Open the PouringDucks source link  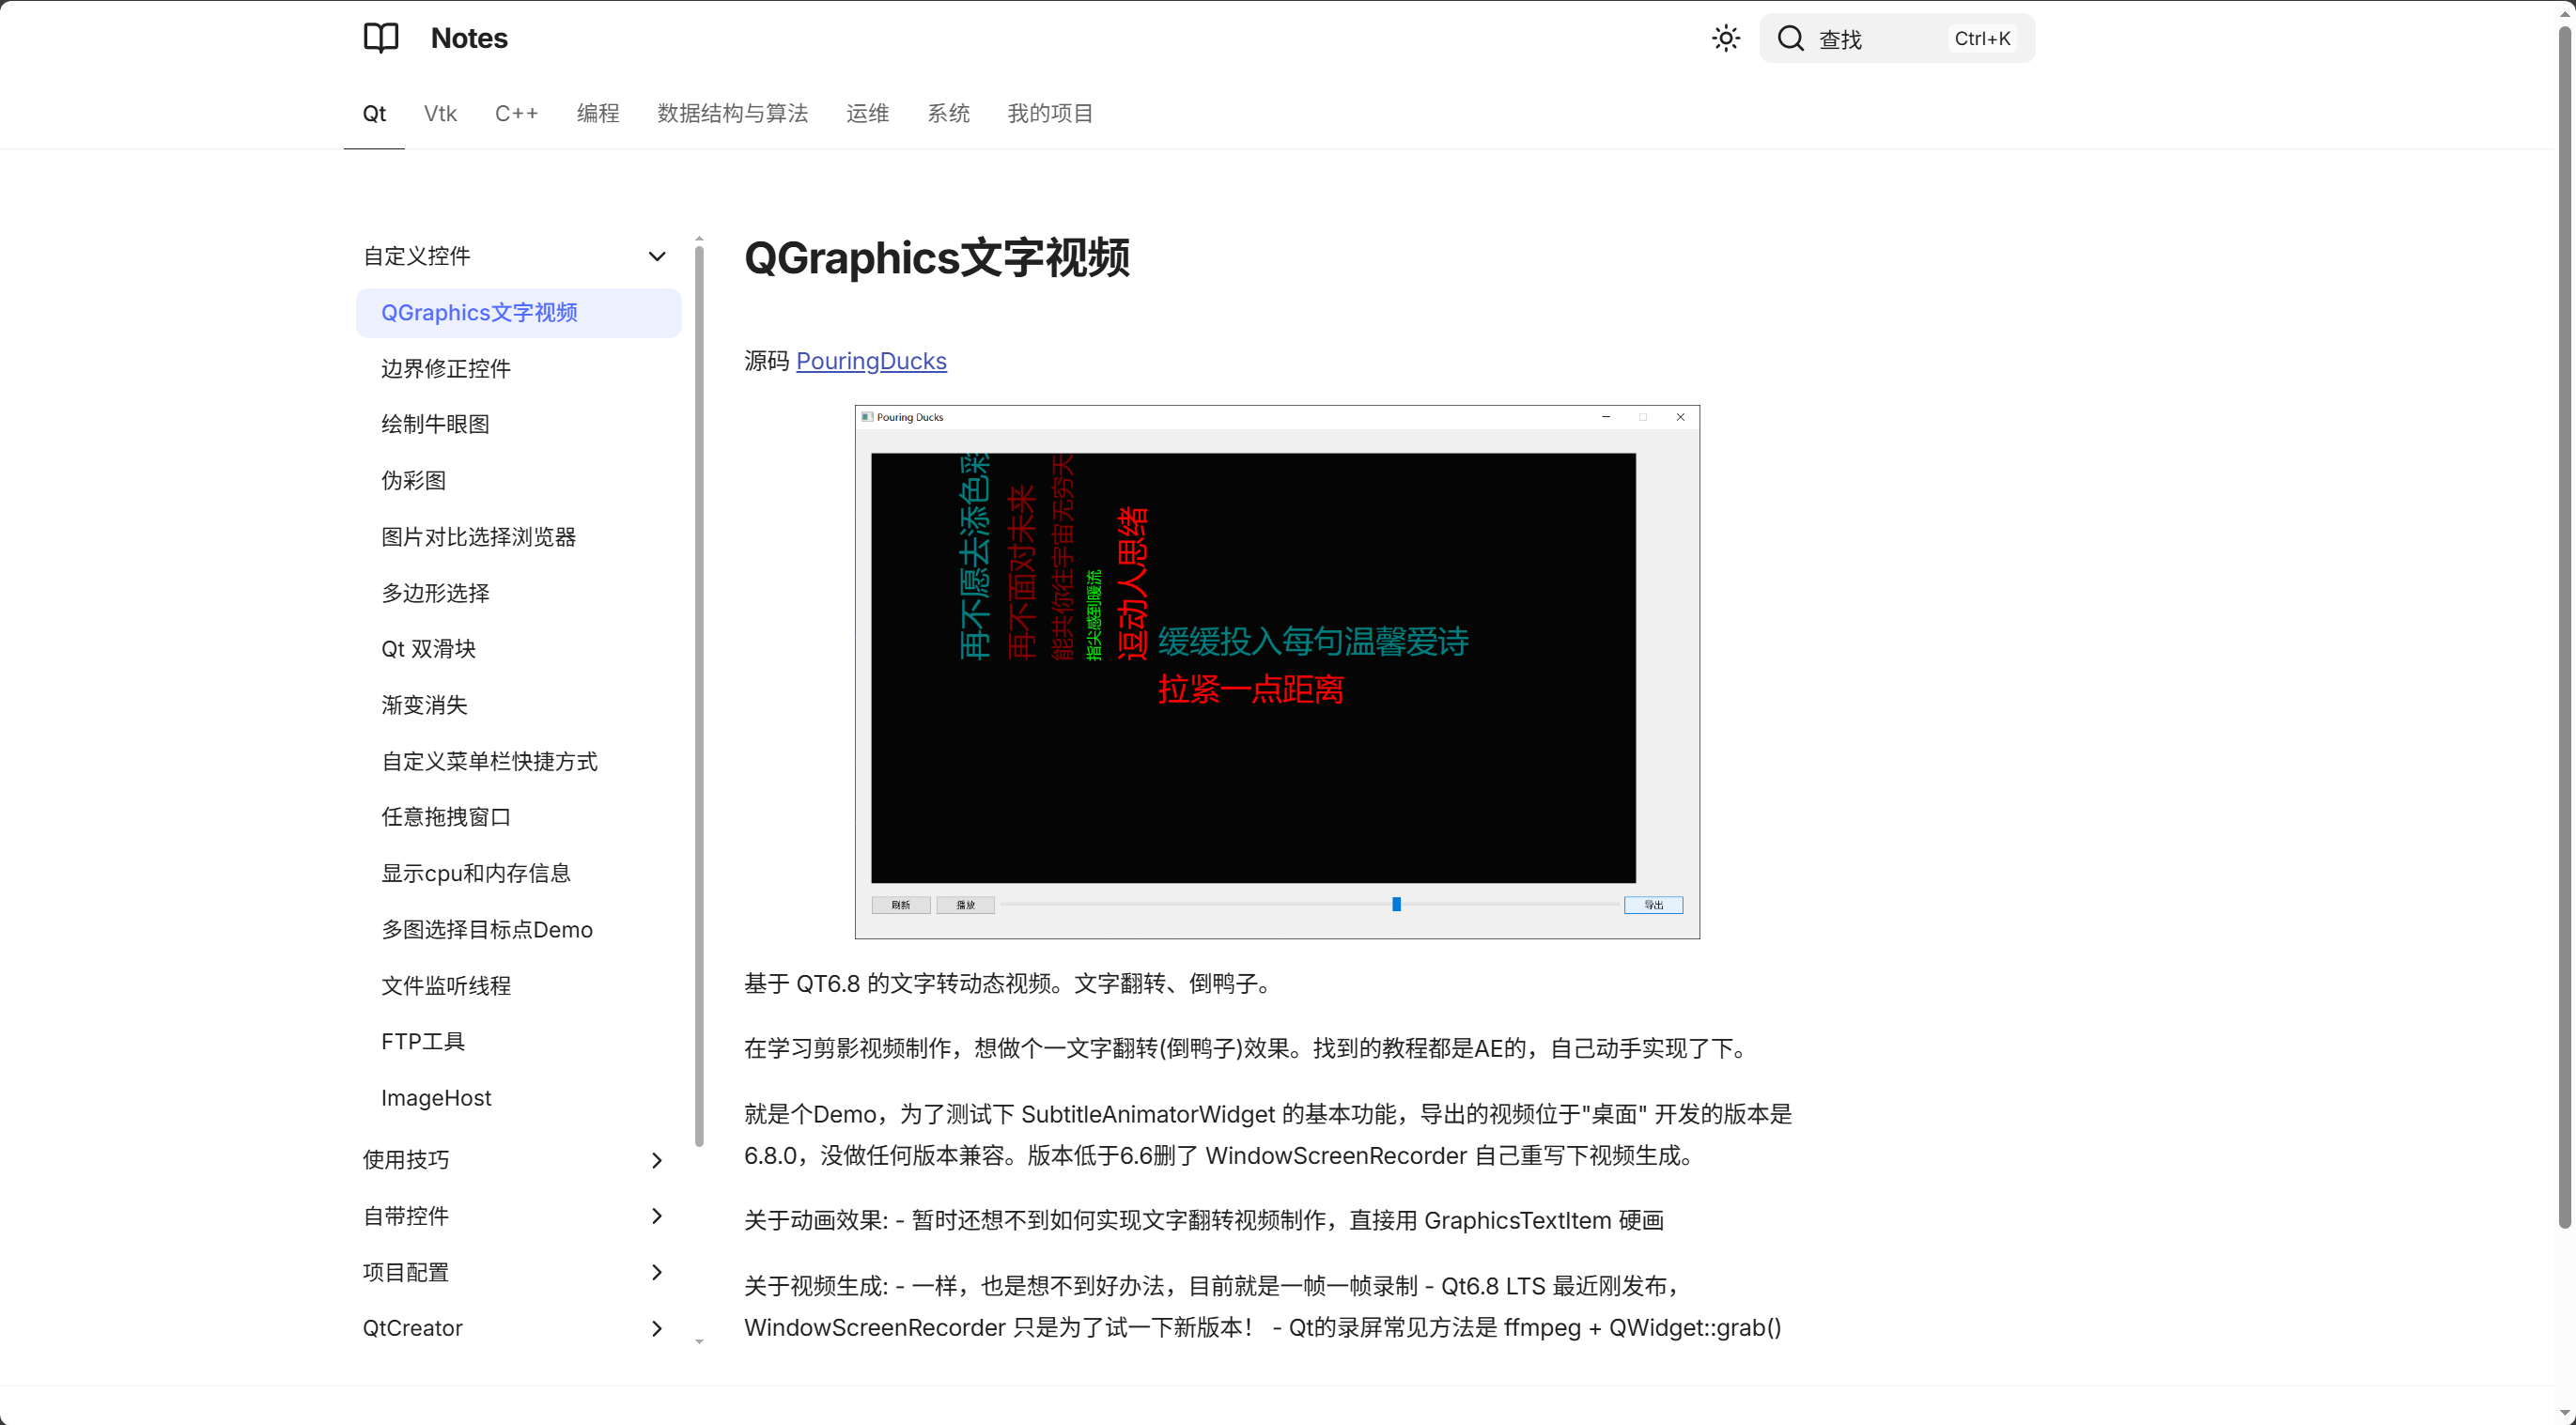tap(871, 361)
